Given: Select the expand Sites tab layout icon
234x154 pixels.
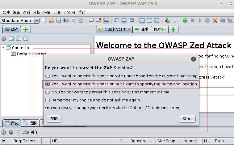Looking at the screenshot, I should tap(116, 20).
